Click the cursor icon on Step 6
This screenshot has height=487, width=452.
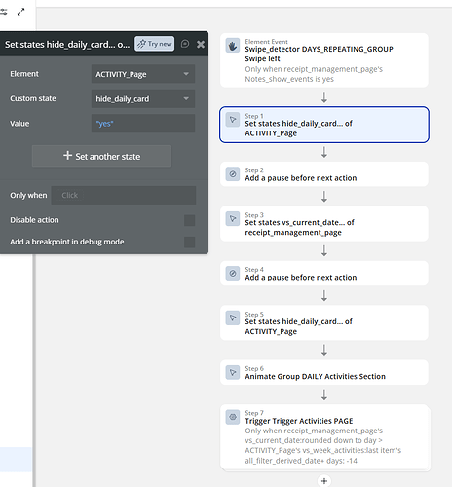click(233, 372)
